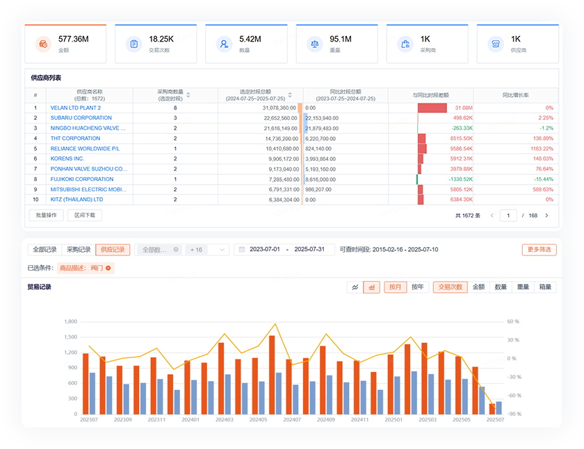The width and height of the screenshot is (584, 449).
Task: Click 更多筛选 button
Action: click(539, 250)
